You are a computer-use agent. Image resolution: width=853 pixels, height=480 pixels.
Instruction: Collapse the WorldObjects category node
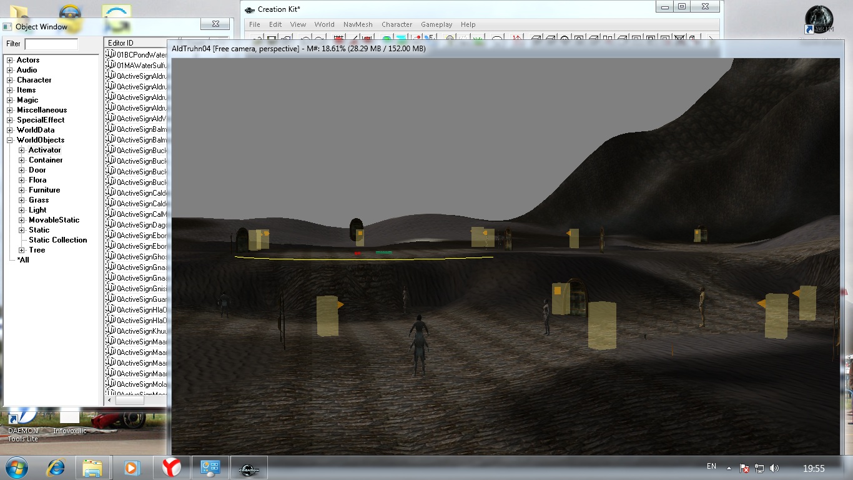pyautogui.click(x=10, y=140)
